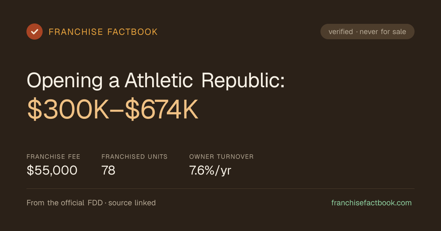The width and height of the screenshot is (441, 231).
Task: Select the Franchised Units label
Action: point(135,157)
